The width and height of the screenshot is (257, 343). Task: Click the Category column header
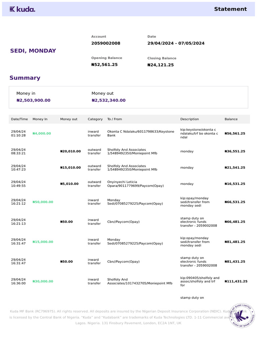point(95,119)
